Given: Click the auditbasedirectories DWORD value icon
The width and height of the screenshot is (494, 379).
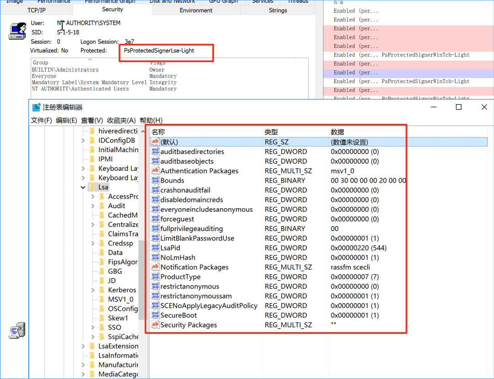Looking at the screenshot, I should point(155,152).
